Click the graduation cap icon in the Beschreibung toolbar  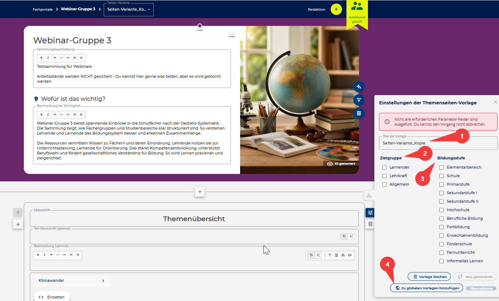click(350, 255)
